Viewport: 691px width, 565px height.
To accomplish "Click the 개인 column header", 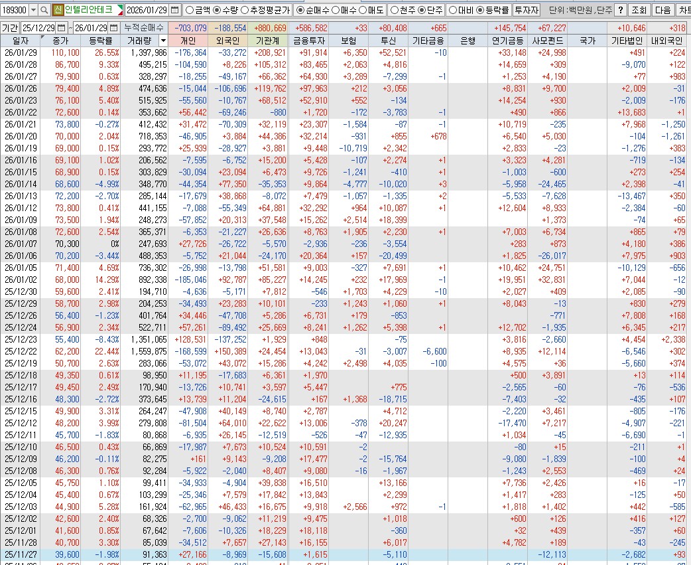I will 188,41.
